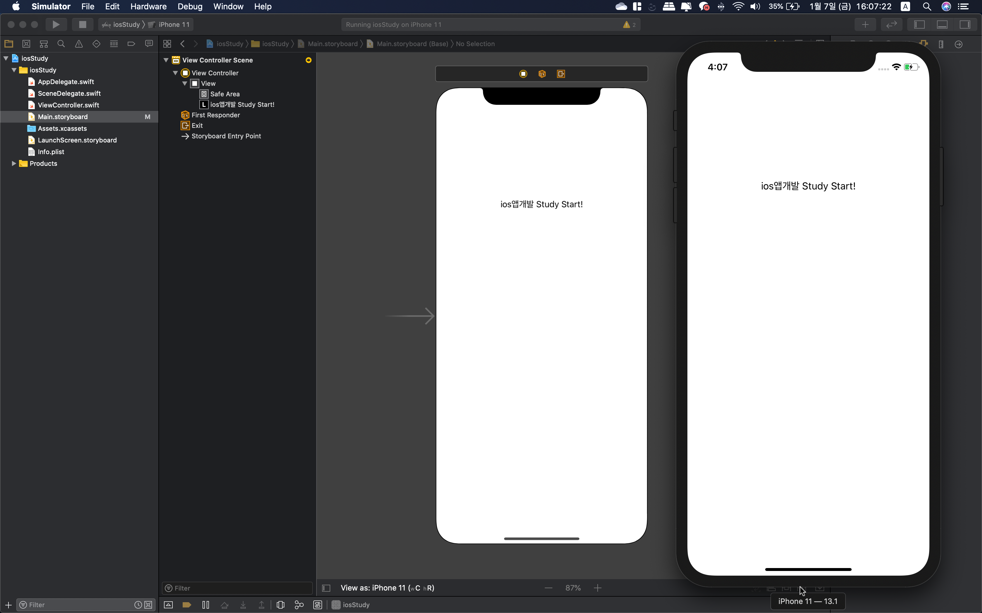Open the Hardware menu
Viewport: 982px width, 613px height.
pyautogui.click(x=148, y=6)
